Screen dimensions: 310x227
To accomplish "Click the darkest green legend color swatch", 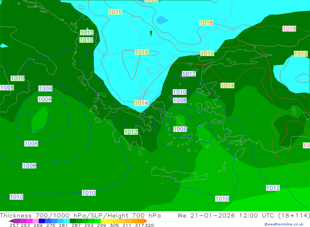I will [x=73, y=221].
